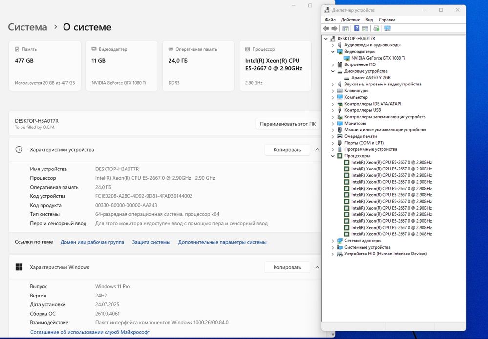Click the Дата установки value 24.07.2025

click(107, 304)
